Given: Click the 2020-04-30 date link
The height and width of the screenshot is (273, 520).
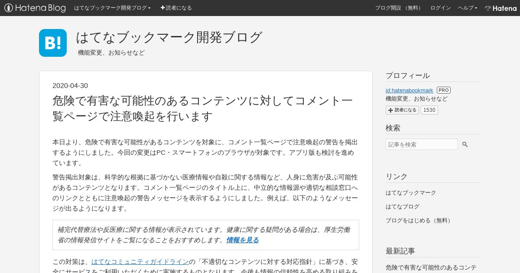Looking at the screenshot, I should 70,86.
